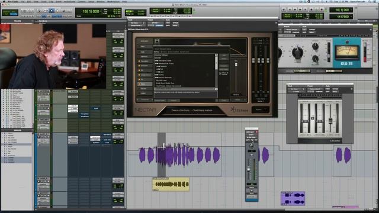Click the yellow audio clip on the timeline
379x213 pixels.
pyautogui.click(x=171, y=184)
